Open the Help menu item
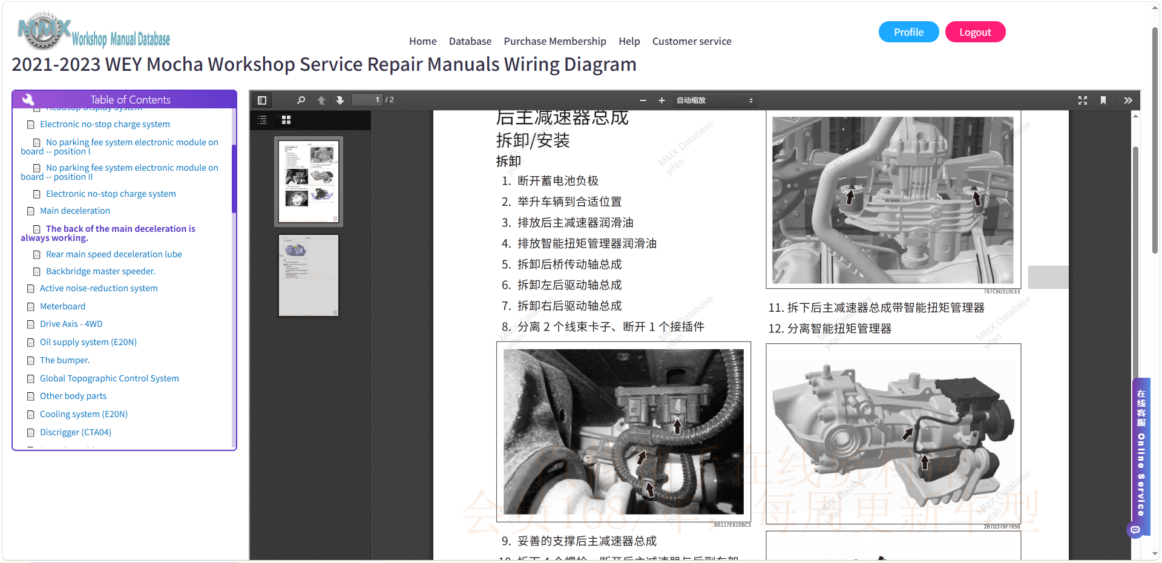 (x=629, y=41)
